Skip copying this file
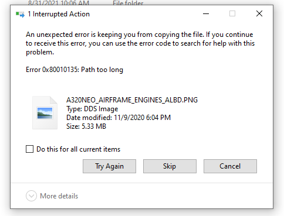Image resolution: width=284 pixels, height=216 pixels. [x=170, y=166]
